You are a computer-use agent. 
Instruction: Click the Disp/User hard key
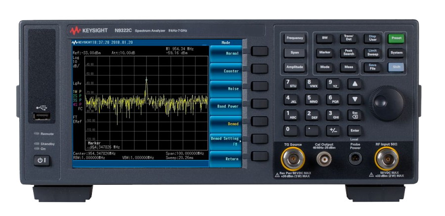tap(372, 39)
